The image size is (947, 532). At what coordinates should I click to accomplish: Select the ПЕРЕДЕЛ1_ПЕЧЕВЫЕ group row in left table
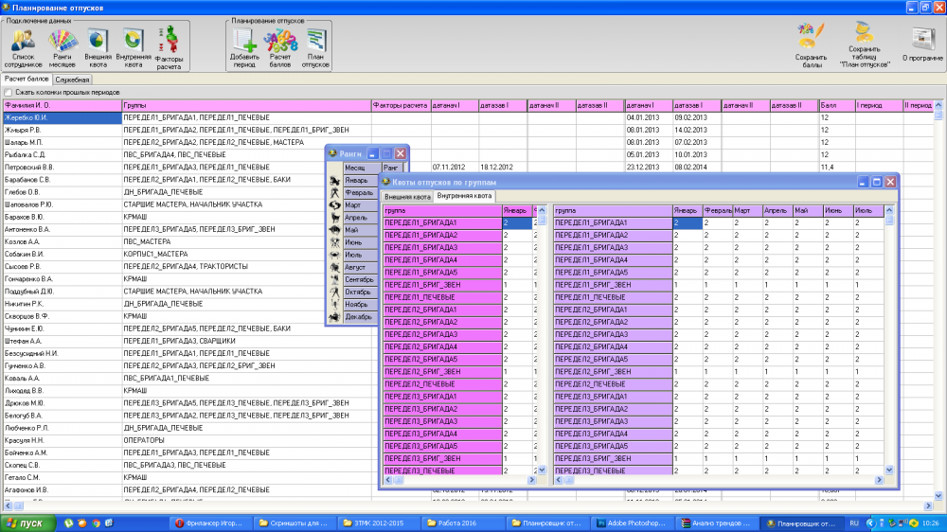point(442,297)
